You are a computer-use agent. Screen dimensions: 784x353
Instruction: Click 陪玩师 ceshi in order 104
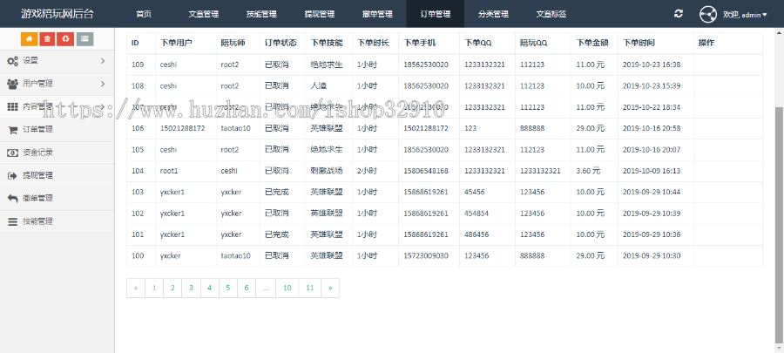click(229, 171)
